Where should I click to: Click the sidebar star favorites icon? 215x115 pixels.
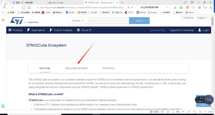[x=3, y=20]
